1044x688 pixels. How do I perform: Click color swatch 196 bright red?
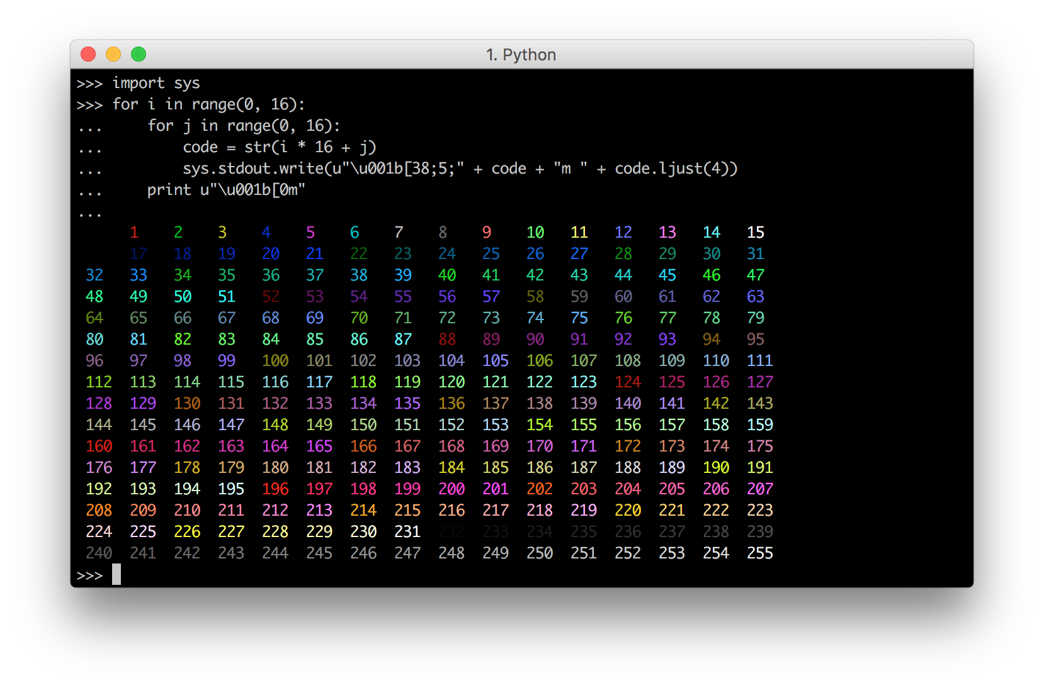275,489
